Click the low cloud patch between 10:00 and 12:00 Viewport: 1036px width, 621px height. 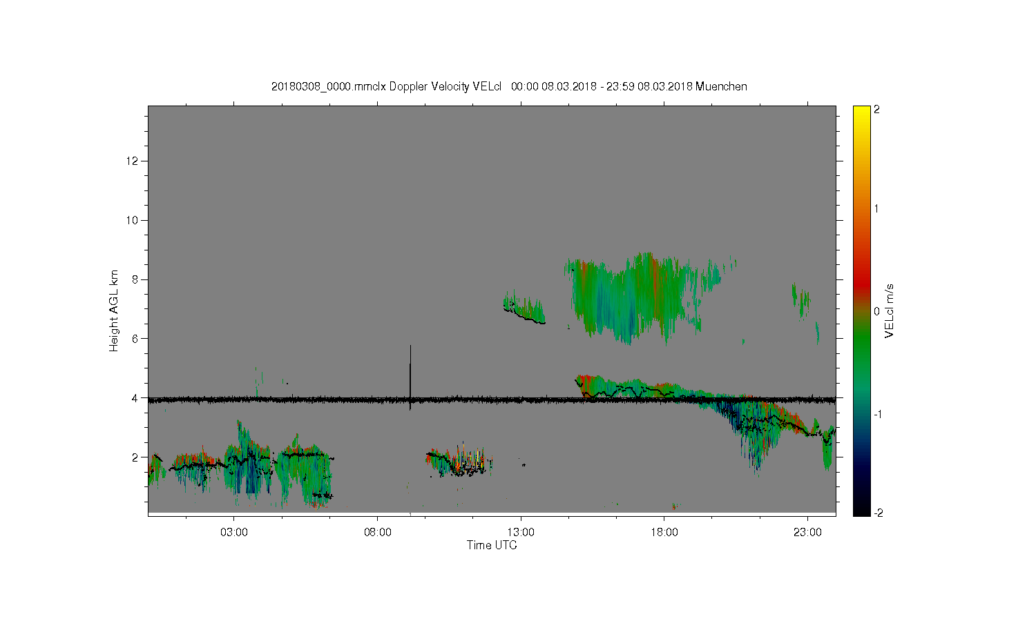point(459,460)
